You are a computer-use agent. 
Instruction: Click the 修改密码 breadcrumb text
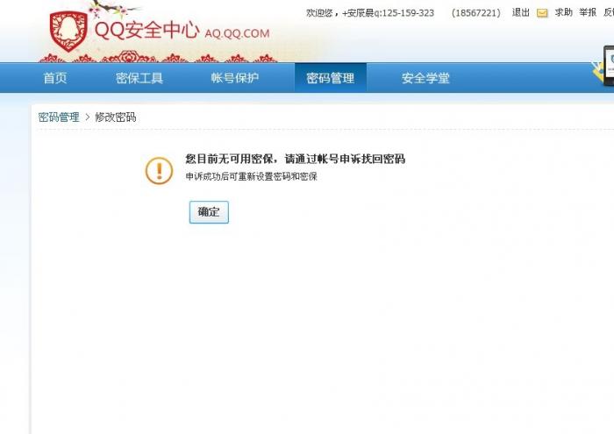(116, 117)
